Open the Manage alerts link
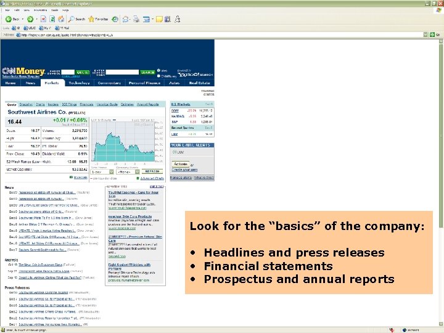 coord(181,178)
